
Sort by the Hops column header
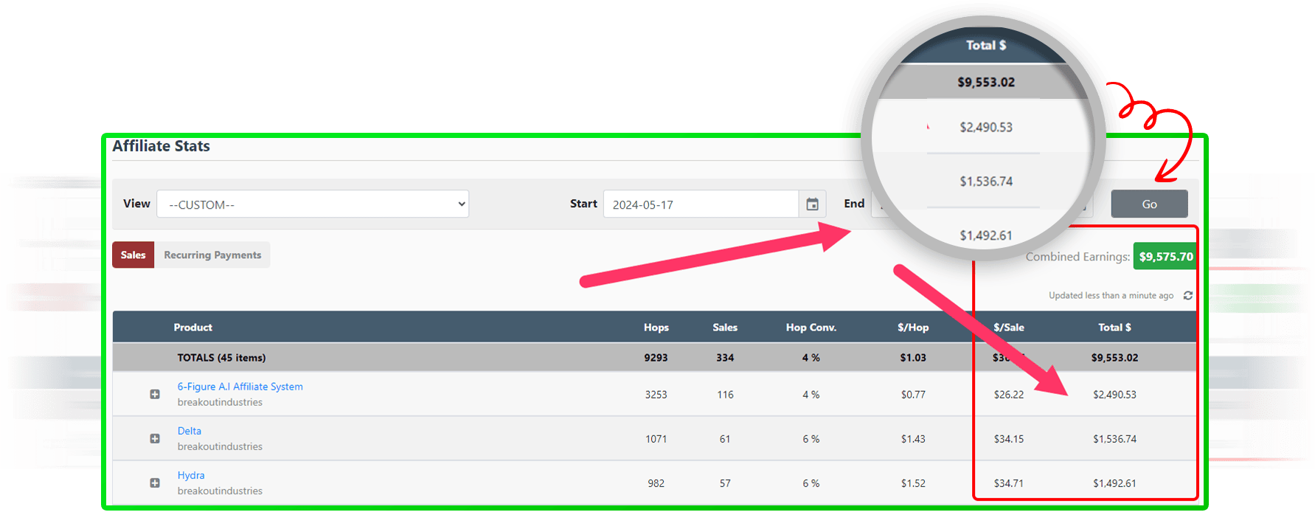point(656,328)
